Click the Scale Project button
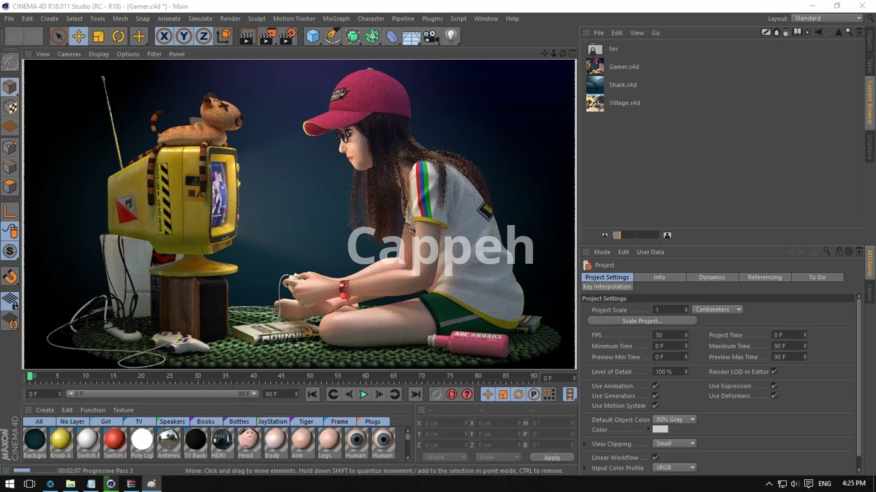The height and width of the screenshot is (492, 876). pos(642,321)
